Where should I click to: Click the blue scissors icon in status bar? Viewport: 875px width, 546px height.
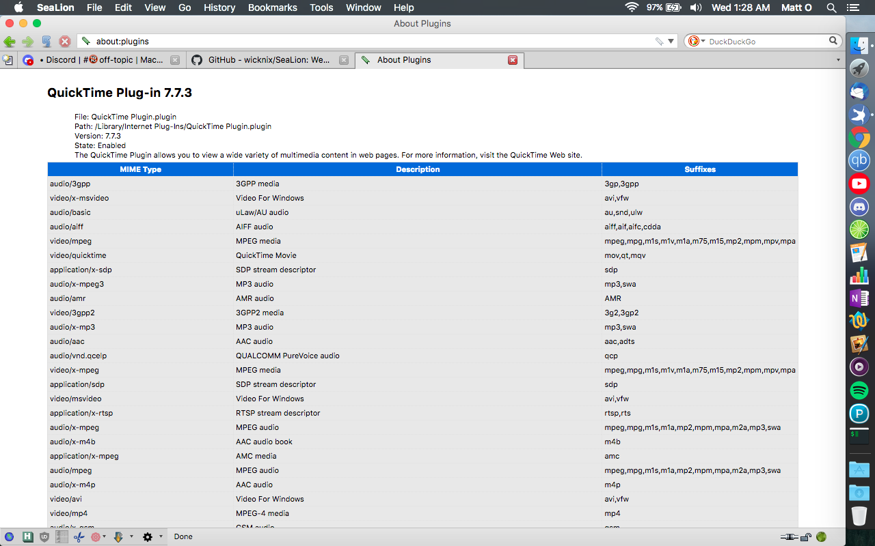(79, 537)
